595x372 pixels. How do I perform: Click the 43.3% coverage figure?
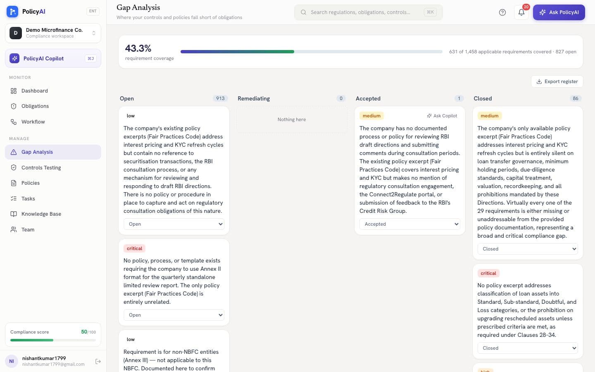(138, 48)
